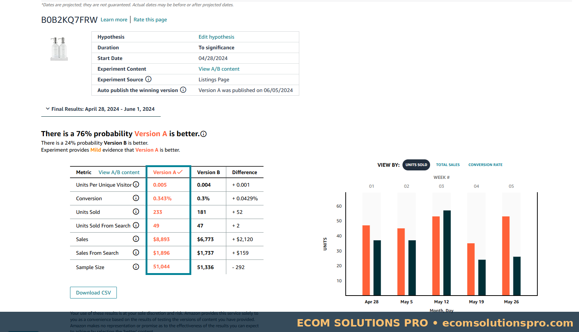The image size is (579, 332).
Task: Select the ASIN B0B2KQ7FRW heading
Action: point(69,20)
